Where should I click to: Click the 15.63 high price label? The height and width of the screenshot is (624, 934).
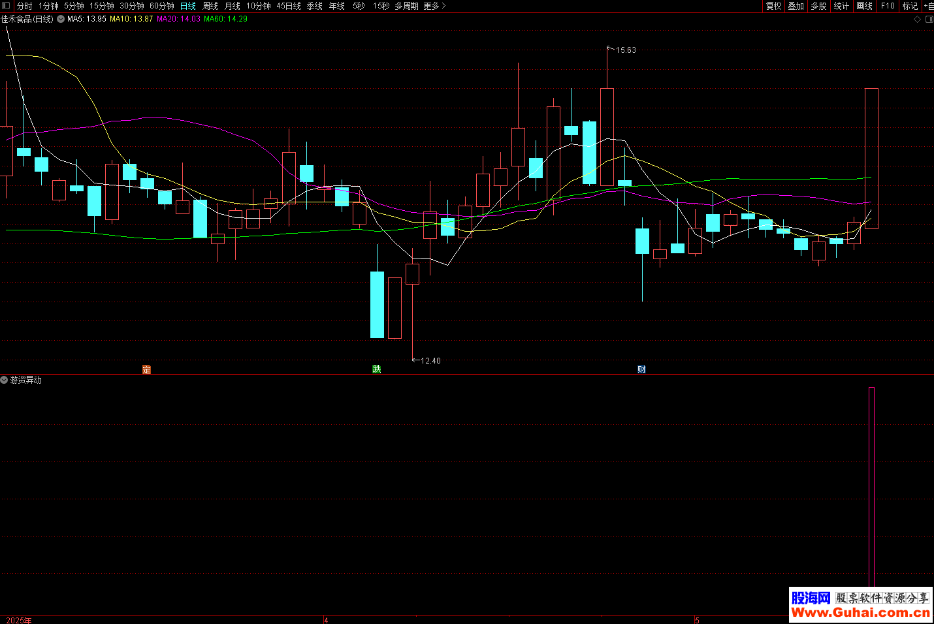pos(626,50)
